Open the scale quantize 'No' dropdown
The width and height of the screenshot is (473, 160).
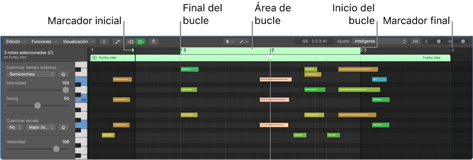coord(15,127)
